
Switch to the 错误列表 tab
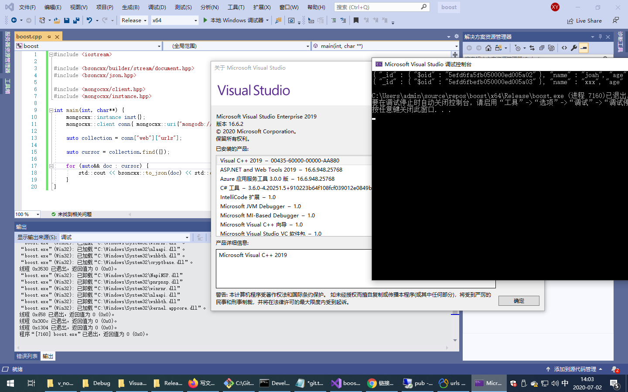(x=27, y=356)
